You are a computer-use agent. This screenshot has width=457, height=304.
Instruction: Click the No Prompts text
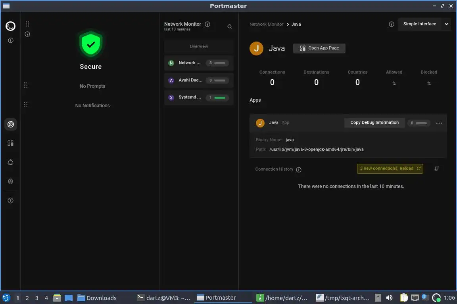click(x=92, y=86)
